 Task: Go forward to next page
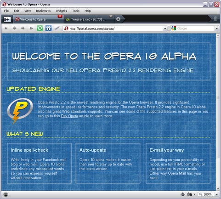pyautogui.click(x=23, y=28)
